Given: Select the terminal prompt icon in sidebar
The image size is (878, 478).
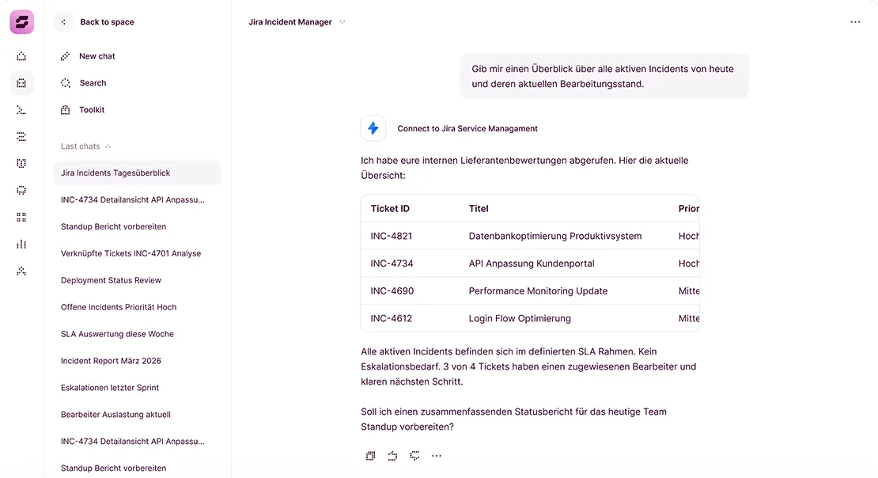Looking at the screenshot, I should tap(21, 110).
